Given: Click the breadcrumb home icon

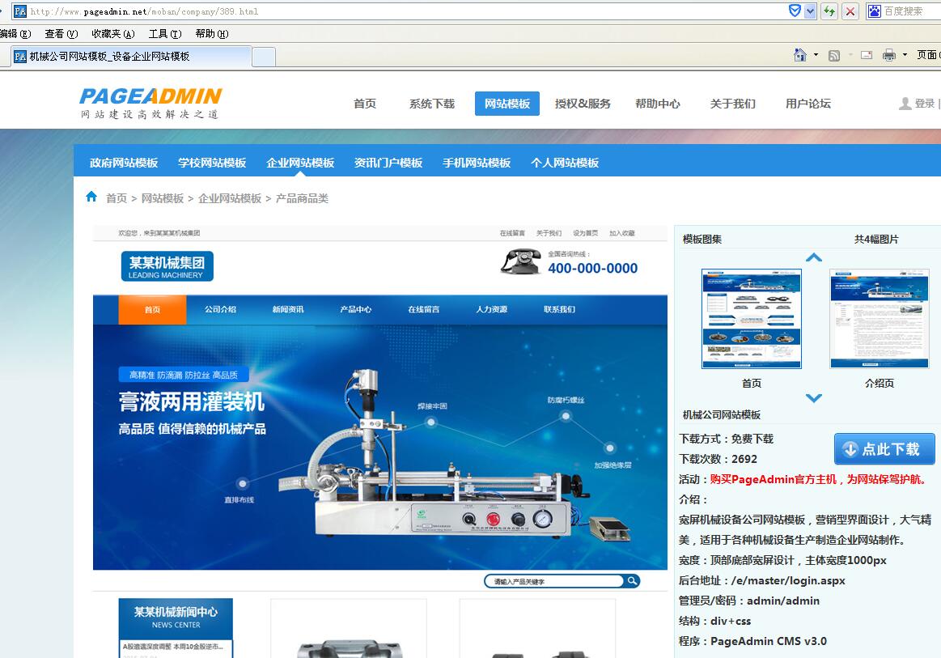Looking at the screenshot, I should click(91, 197).
